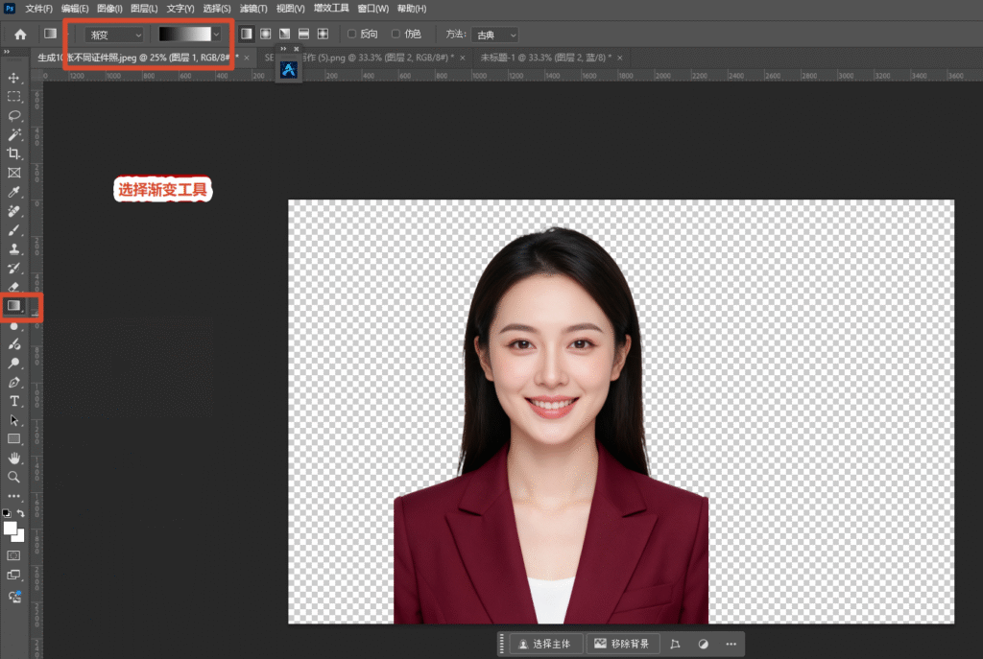983x659 pixels.
Task: Open the gradient tool preset picker
Action: (51, 34)
